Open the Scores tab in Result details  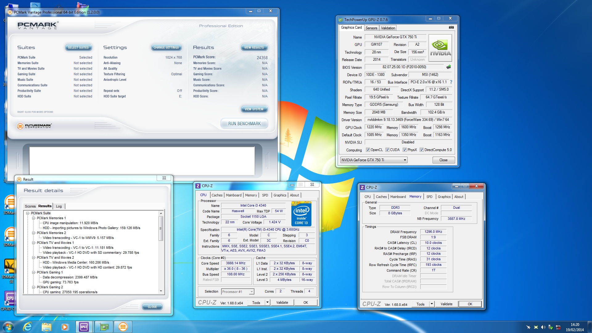[30, 206]
